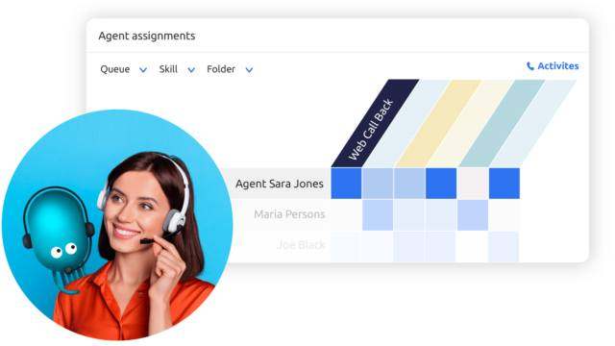Open the Folder dropdown filter
The height and width of the screenshot is (346, 615).
click(230, 69)
